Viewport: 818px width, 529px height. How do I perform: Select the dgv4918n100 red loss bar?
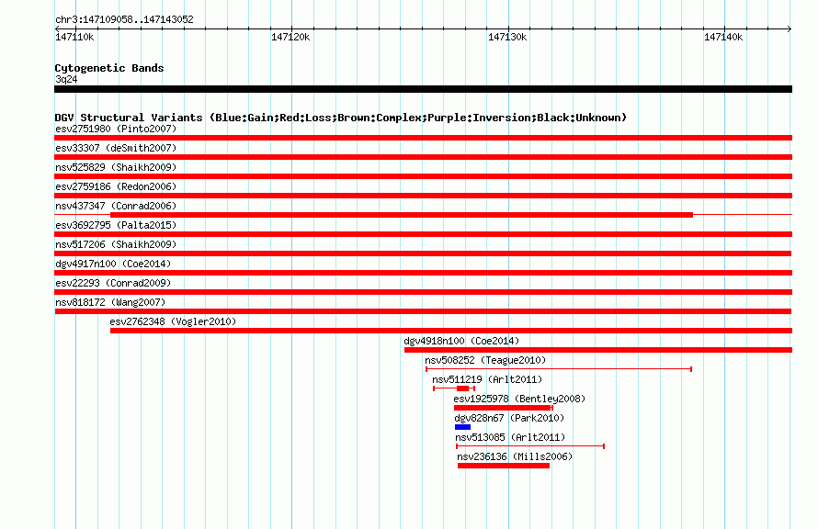[598, 350]
